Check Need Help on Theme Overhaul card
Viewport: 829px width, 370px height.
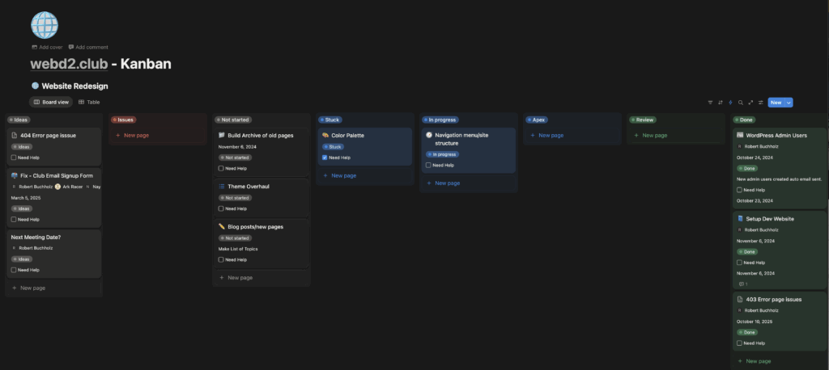pyautogui.click(x=221, y=208)
